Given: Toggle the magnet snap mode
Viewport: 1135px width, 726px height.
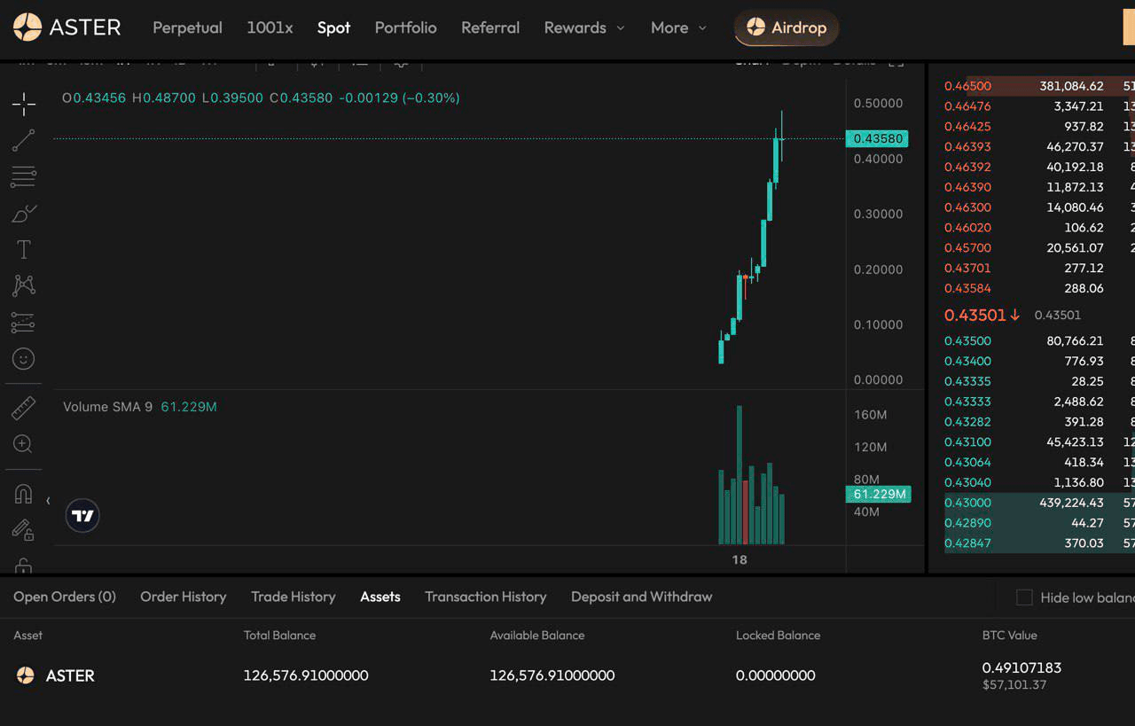Looking at the screenshot, I should pos(24,494).
